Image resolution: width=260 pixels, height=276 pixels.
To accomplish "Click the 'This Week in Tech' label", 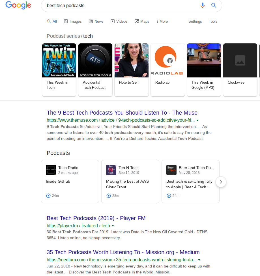I will 57,85.
